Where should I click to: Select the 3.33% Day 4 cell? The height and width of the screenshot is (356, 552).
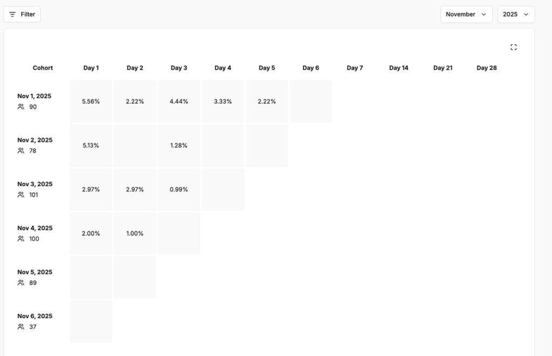click(223, 101)
